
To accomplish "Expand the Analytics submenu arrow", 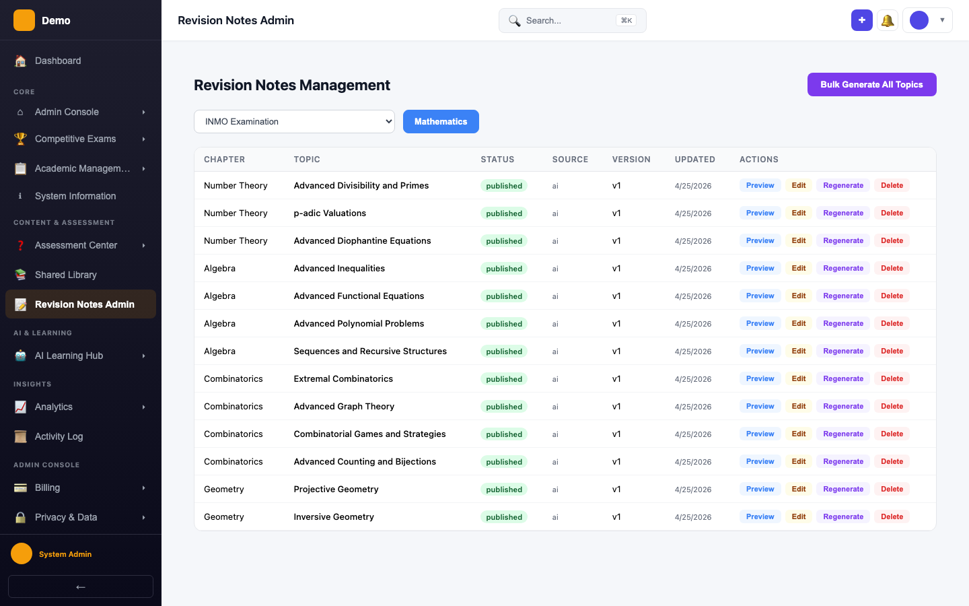I will coord(143,407).
